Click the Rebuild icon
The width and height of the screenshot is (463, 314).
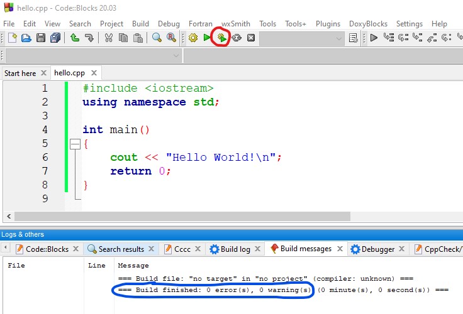coord(237,38)
